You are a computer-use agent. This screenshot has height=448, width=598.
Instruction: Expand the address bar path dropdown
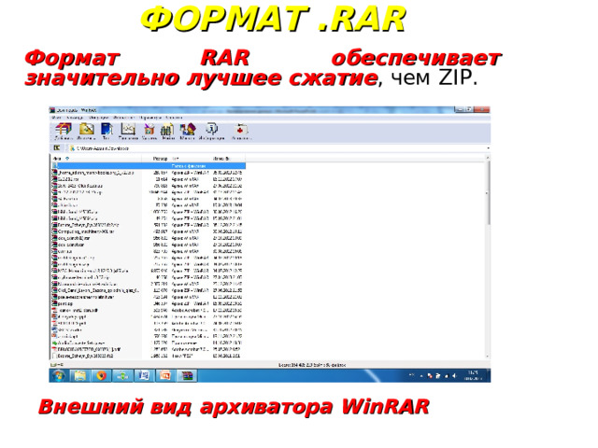point(488,147)
